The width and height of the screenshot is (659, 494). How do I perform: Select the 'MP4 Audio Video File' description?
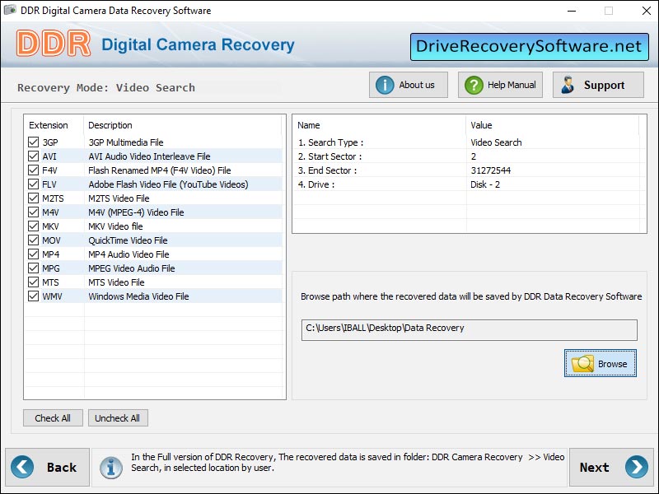pyautogui.click(x=129, y=254)
